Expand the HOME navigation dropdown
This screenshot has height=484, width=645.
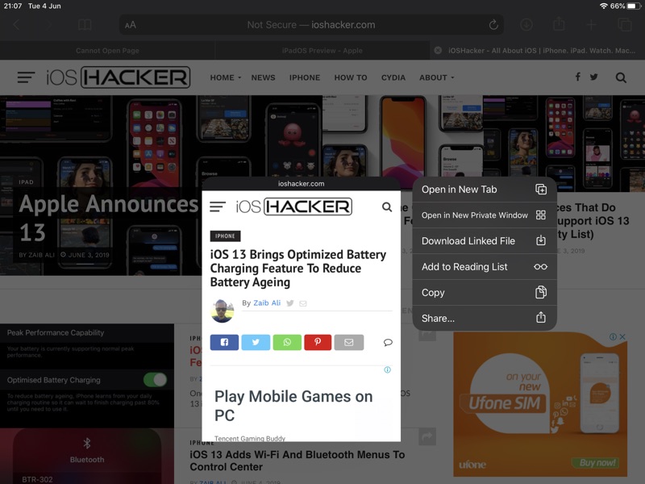coord(226,77)
